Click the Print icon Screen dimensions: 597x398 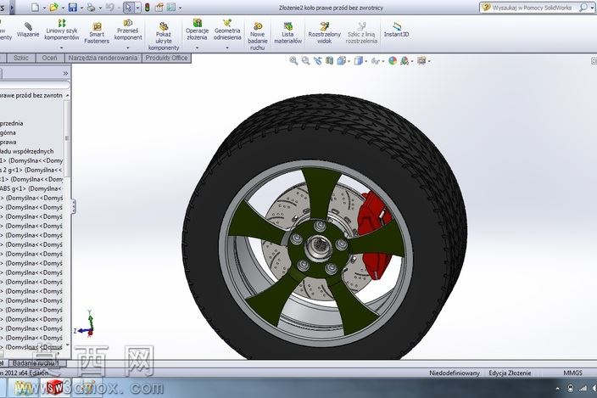click(91, 8)
